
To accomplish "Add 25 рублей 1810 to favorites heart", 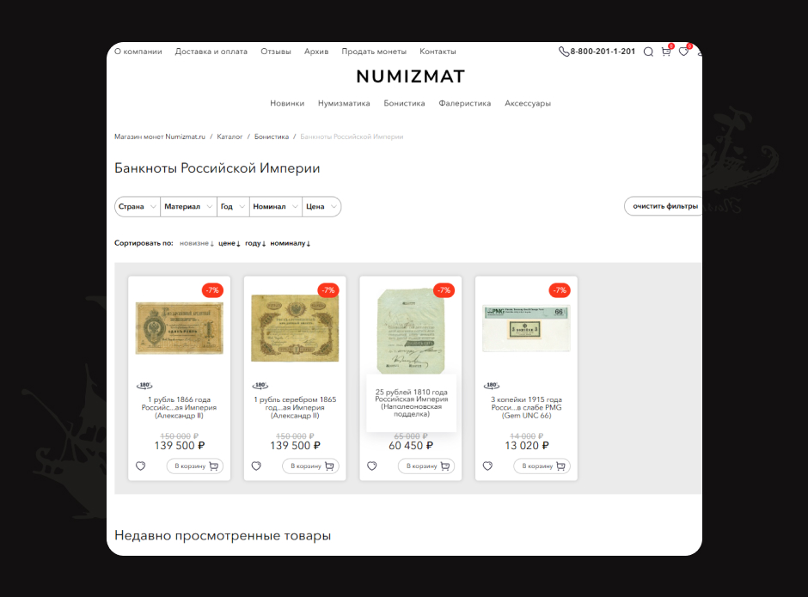I will pyautogui.click(x=372, y=466).
